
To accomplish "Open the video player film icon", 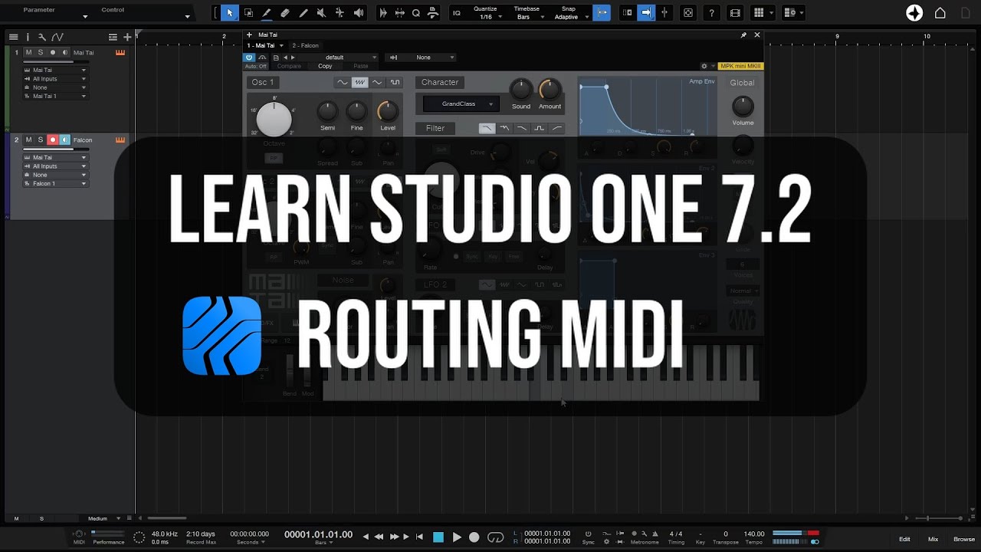I will pyautogui.click(x=735, y=13).
